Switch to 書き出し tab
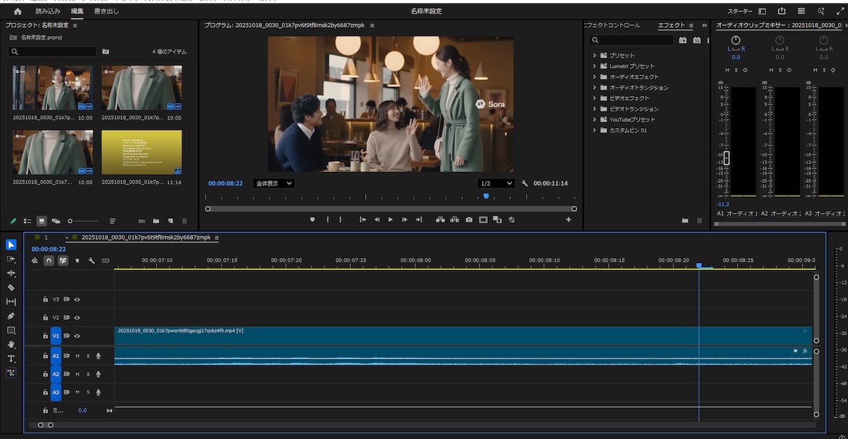The image size is (848, 439). click(106, 11)
